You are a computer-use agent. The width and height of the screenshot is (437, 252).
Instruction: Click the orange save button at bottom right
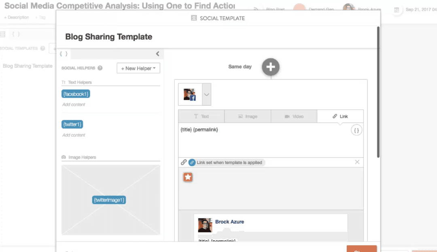[361, 250]
